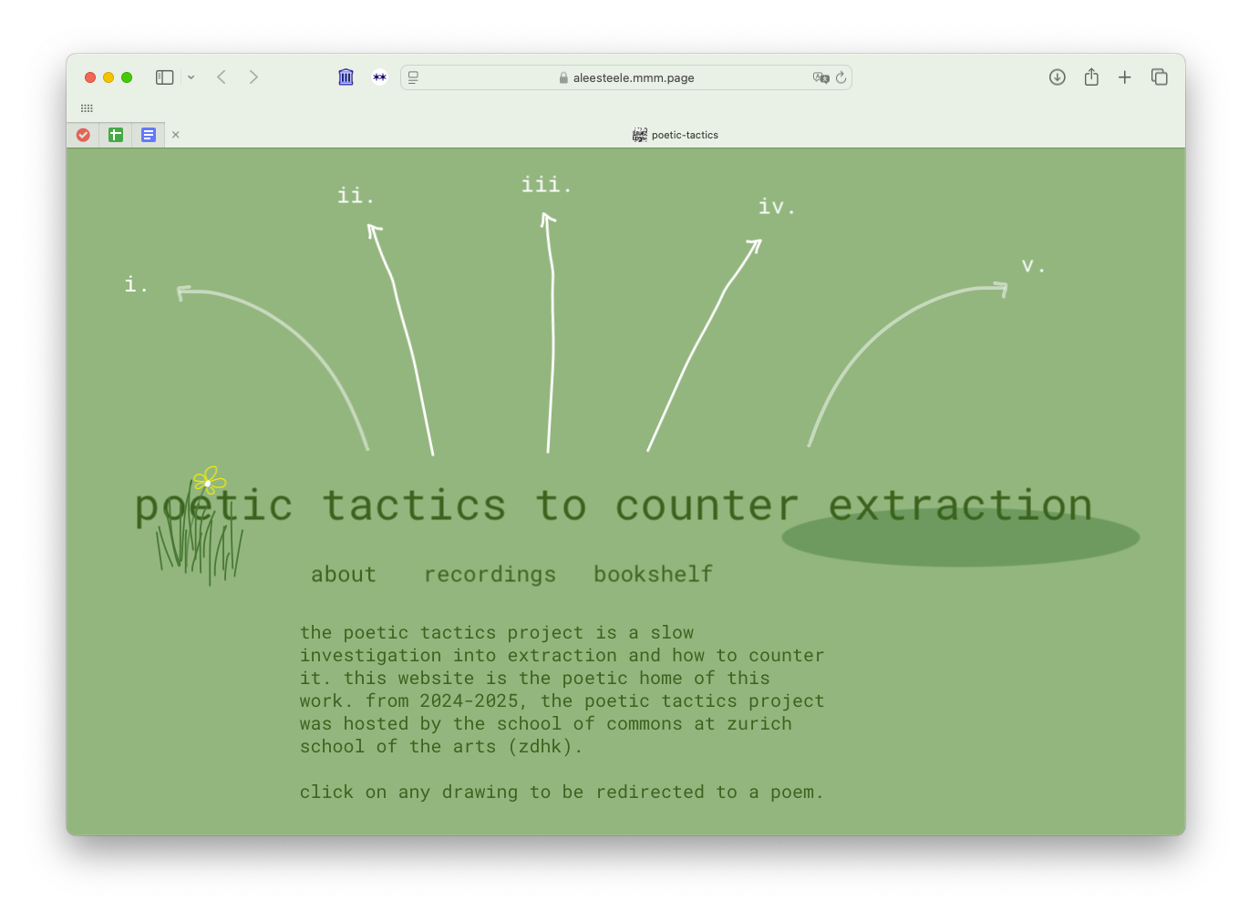
Task: Toggle the Safari sidebar
Action: [x=164, y=77]
